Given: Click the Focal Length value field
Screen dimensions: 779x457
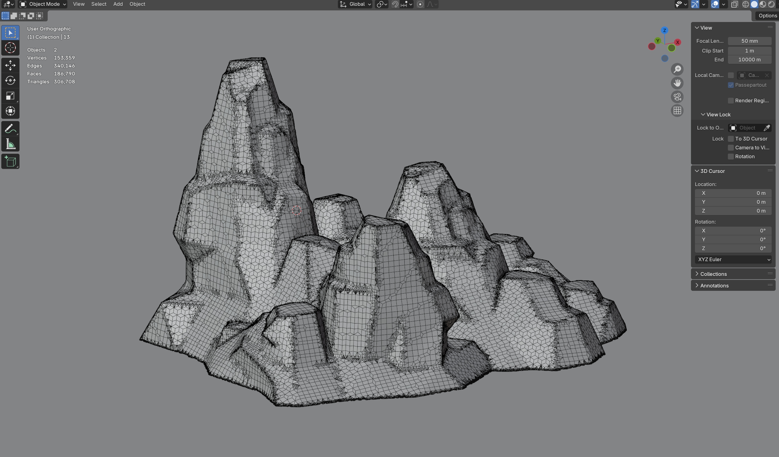Looking at the screenshot, I should [x=749, y=41].
